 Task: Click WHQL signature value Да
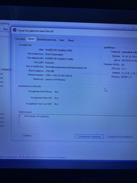click(x=123, y=65)
